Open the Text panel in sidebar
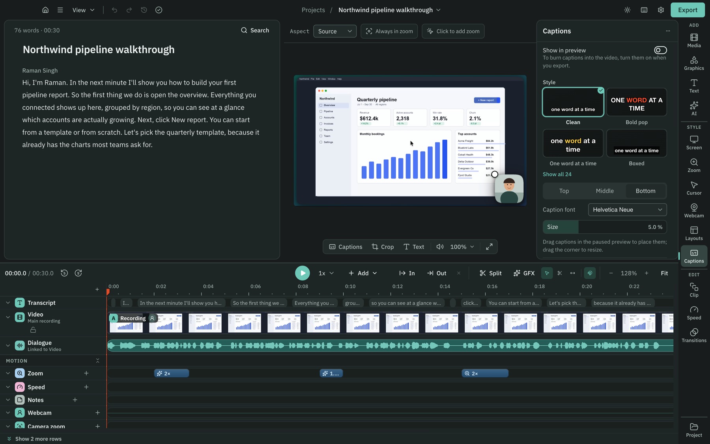Screen dimensions: 710x444 coord(694,86)
